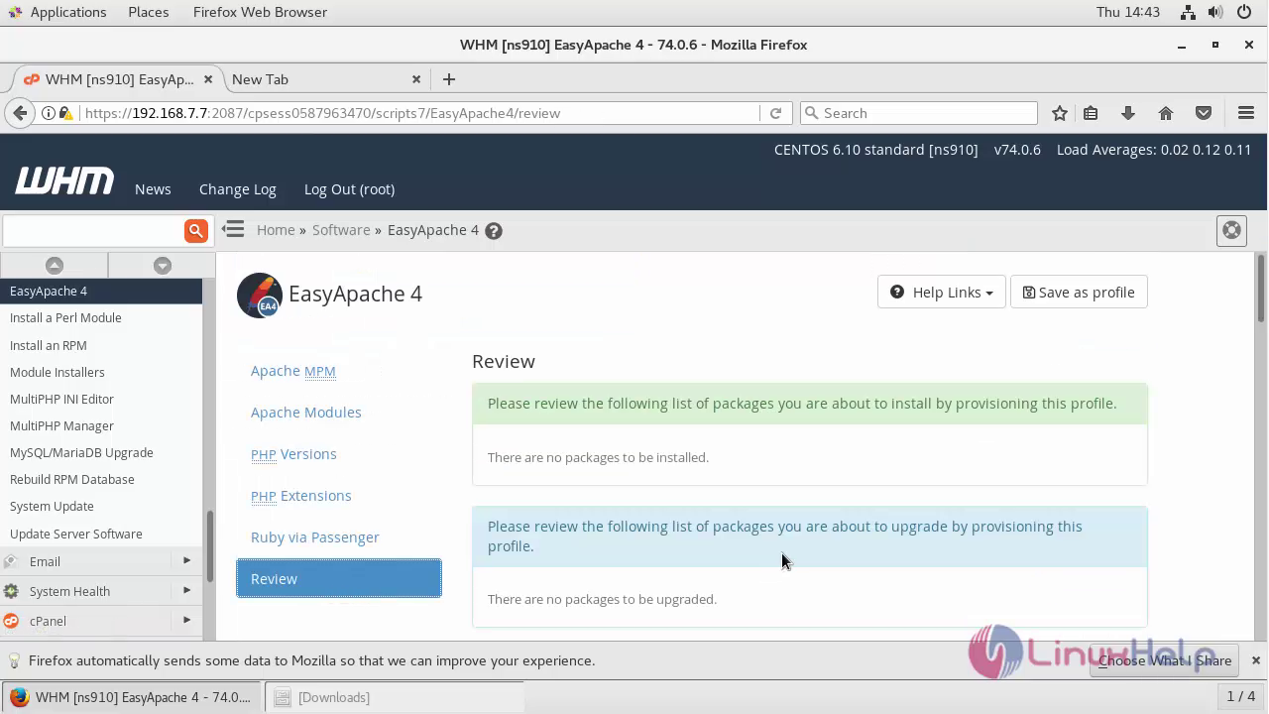Viewport: 1269px width, 714px height.
Task: Click the Home breadcrumb link
Action: pos(276,230)
